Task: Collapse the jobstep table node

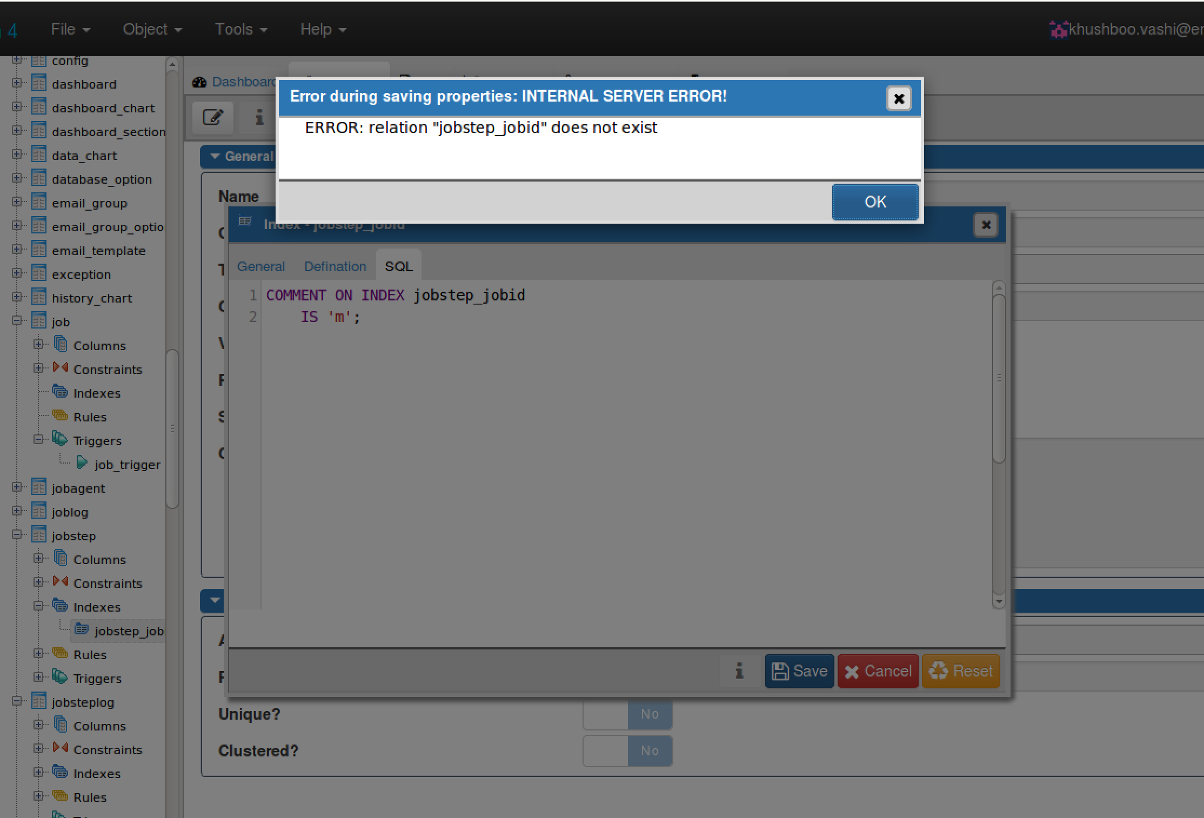Action: click(17, 535)
